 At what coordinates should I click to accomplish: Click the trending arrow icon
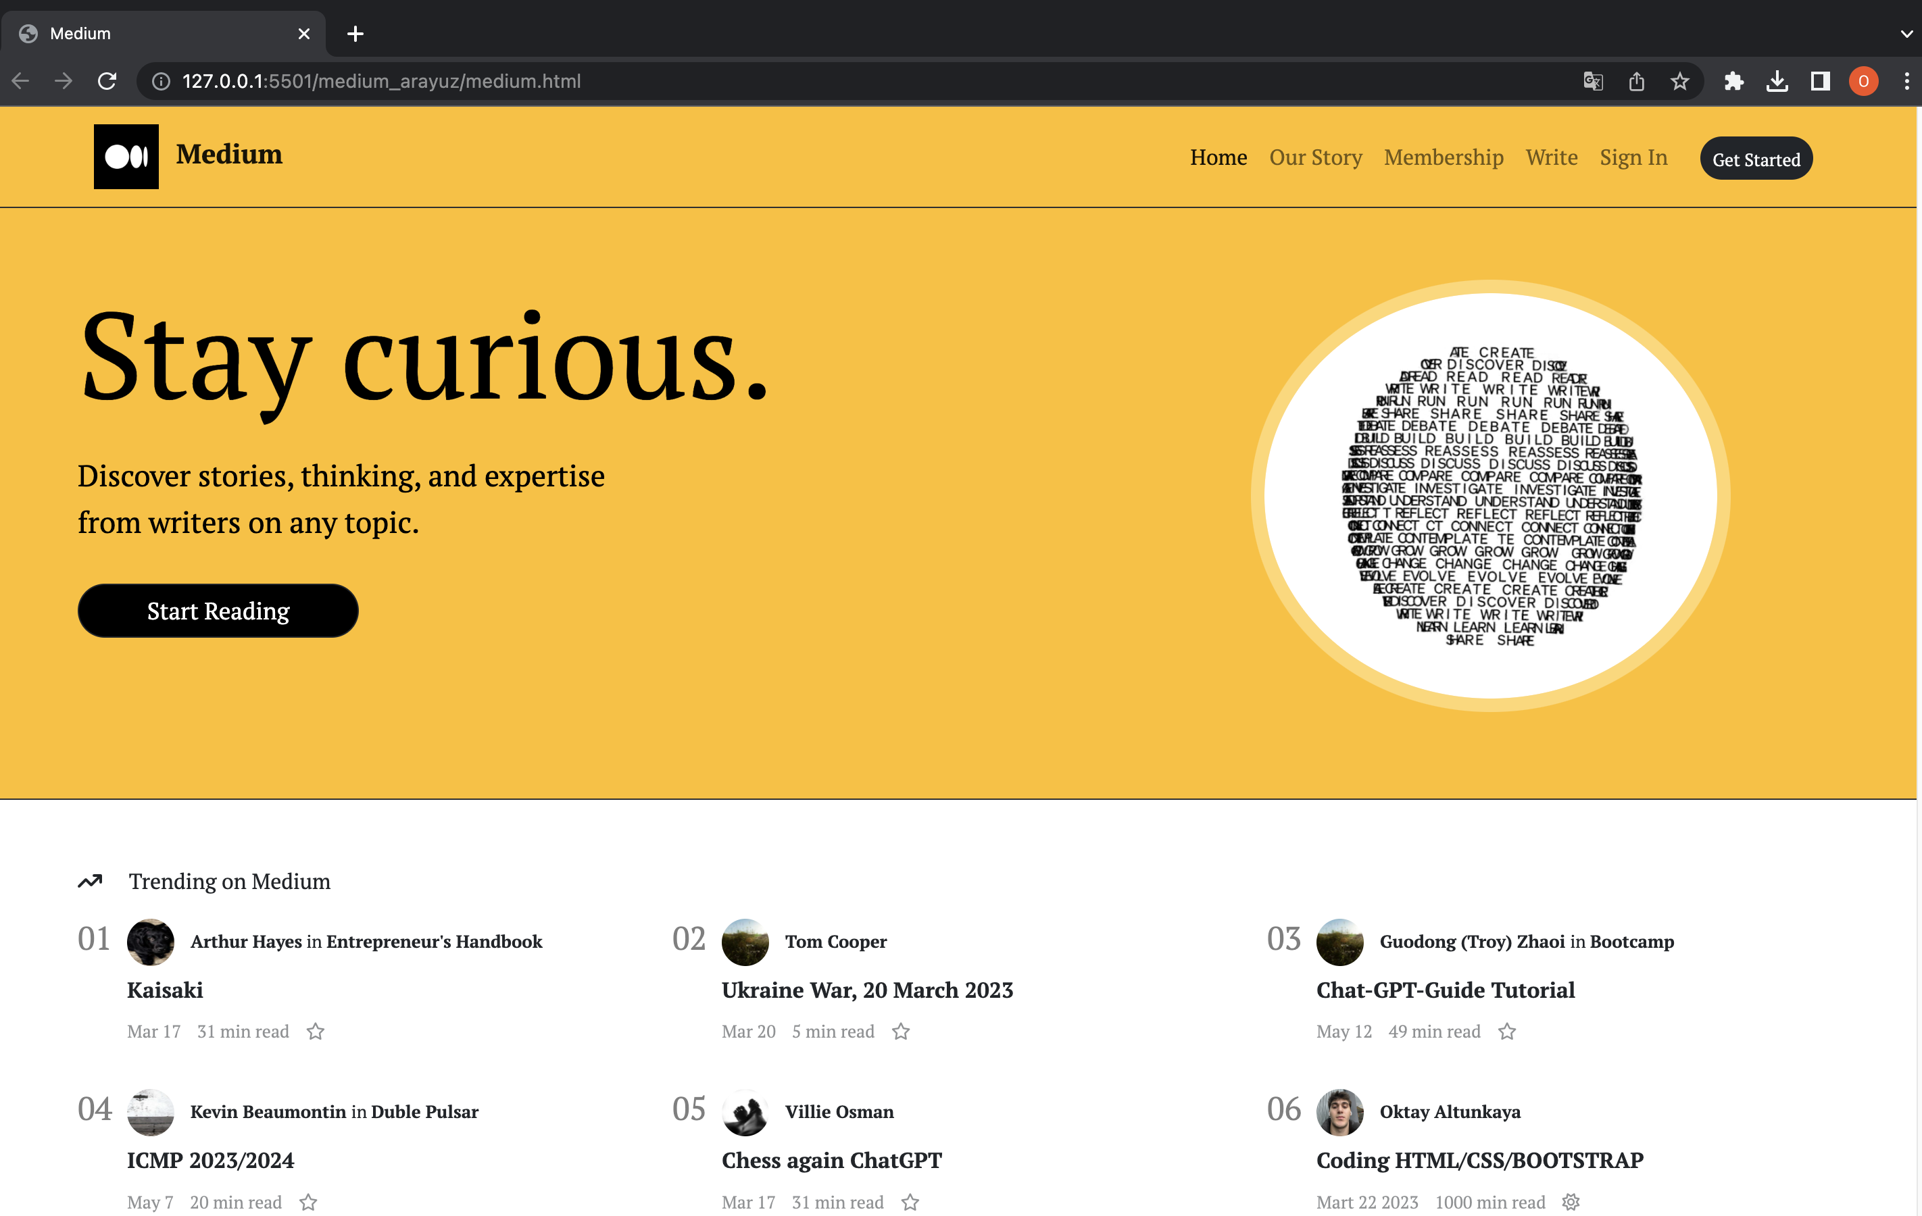89,881
